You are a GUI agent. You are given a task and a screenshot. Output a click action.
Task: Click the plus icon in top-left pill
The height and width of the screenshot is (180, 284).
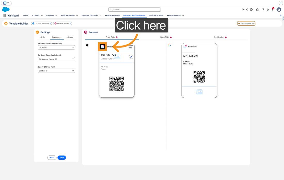[x=5, y=3]
